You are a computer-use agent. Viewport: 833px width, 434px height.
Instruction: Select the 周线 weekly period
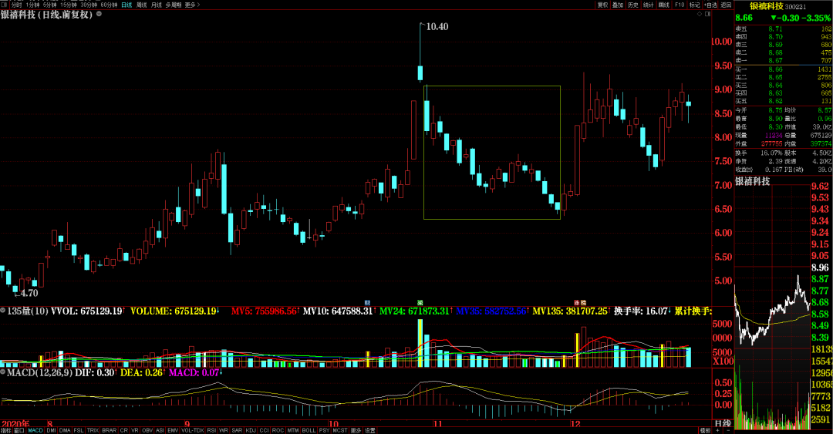(141, 5)
